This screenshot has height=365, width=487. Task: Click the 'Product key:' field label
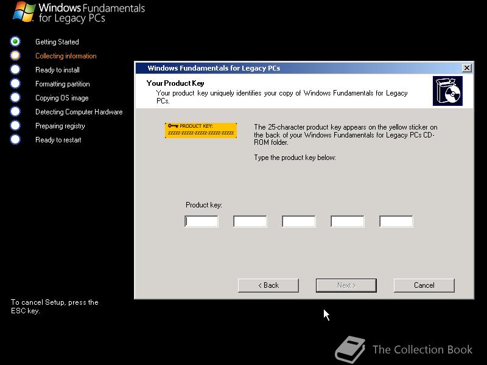(204, 205)
